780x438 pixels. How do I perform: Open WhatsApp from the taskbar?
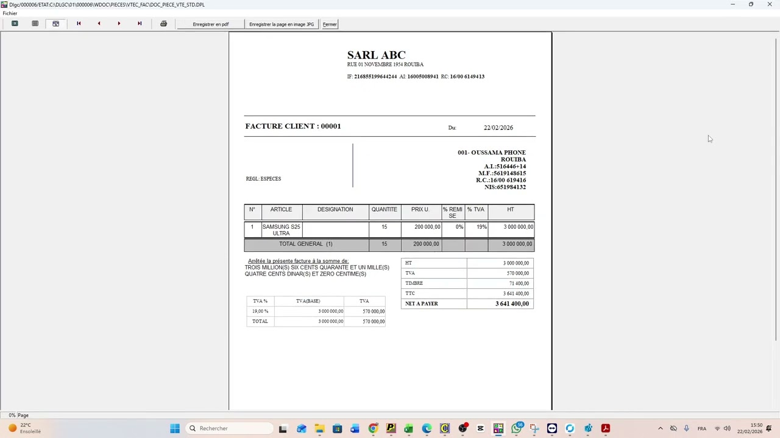[516, 428]
